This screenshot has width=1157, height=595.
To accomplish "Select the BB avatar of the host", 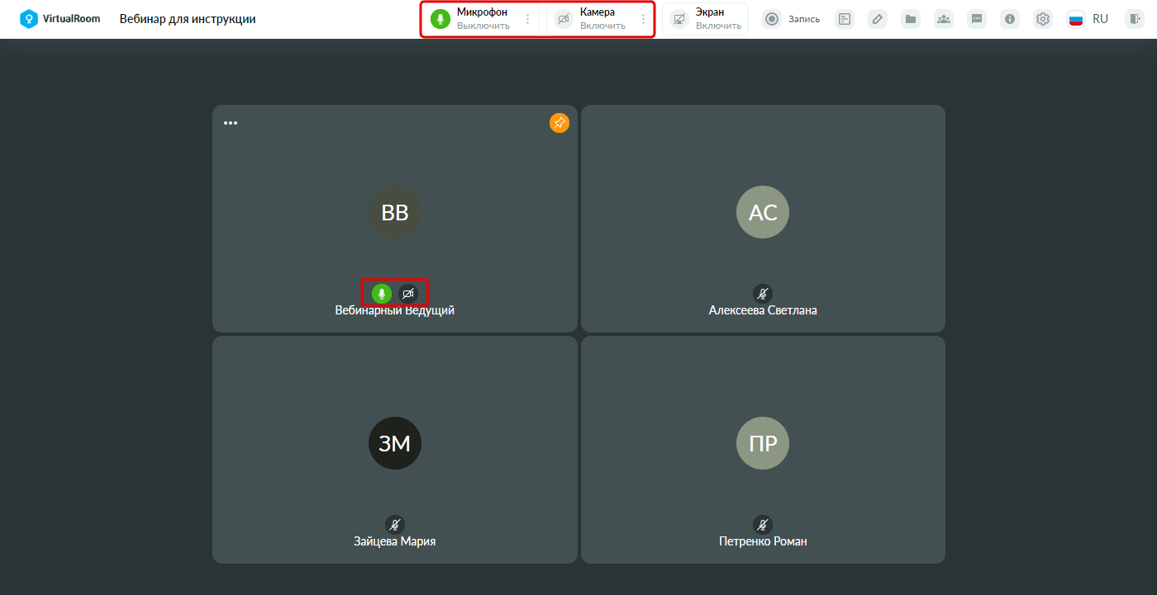I will (395, 212).
